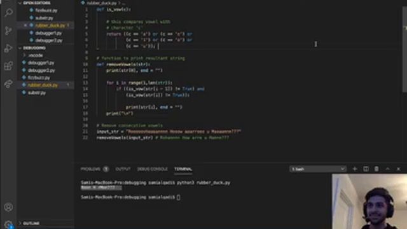Image resolution: width=407 pixels, height=229 pixels.
Task: Click line number 10 in the gutter
Action: pos(86,64)
